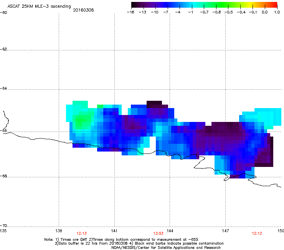Click the longitude label 147
Screen dimensions: 284x250
[x=226, y=231]
